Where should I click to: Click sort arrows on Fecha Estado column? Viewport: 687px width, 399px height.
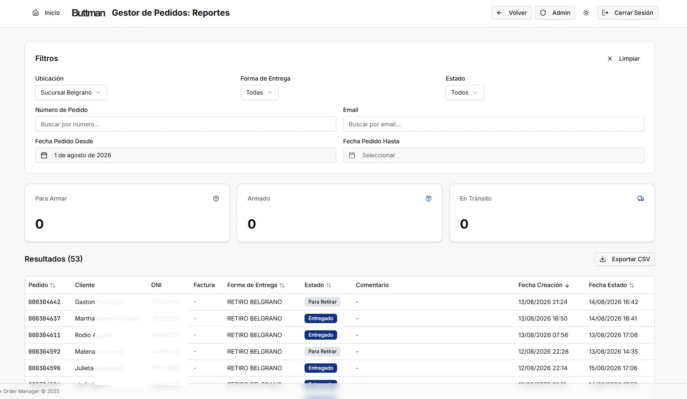(x=632, y=285)
